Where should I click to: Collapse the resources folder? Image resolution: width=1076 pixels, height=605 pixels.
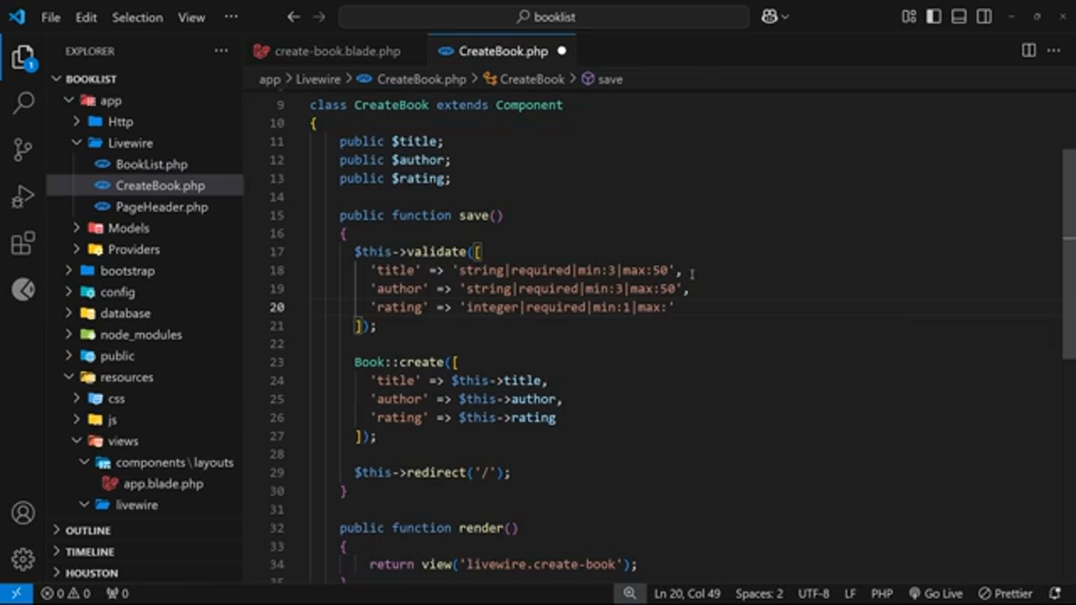(126, 377)
